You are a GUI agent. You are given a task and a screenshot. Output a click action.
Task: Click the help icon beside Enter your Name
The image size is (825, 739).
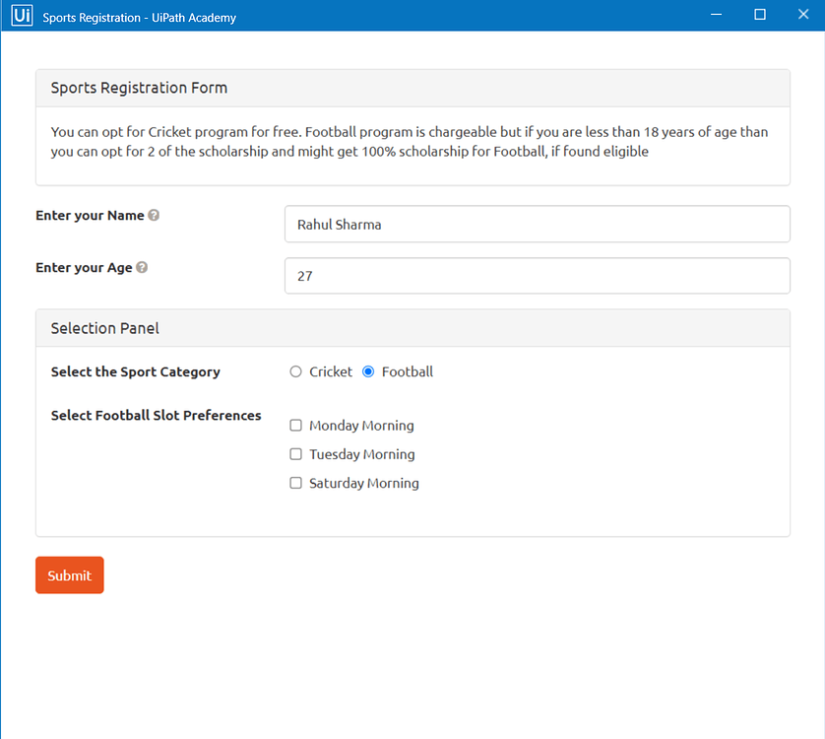155,215
